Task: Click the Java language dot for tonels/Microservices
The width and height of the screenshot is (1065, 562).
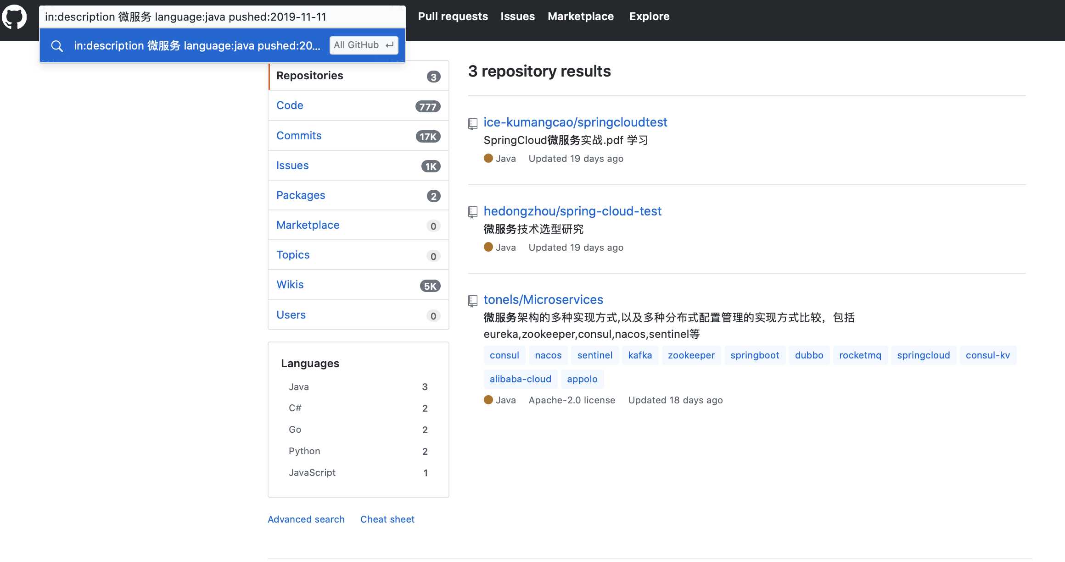Action: click(488, 400)
